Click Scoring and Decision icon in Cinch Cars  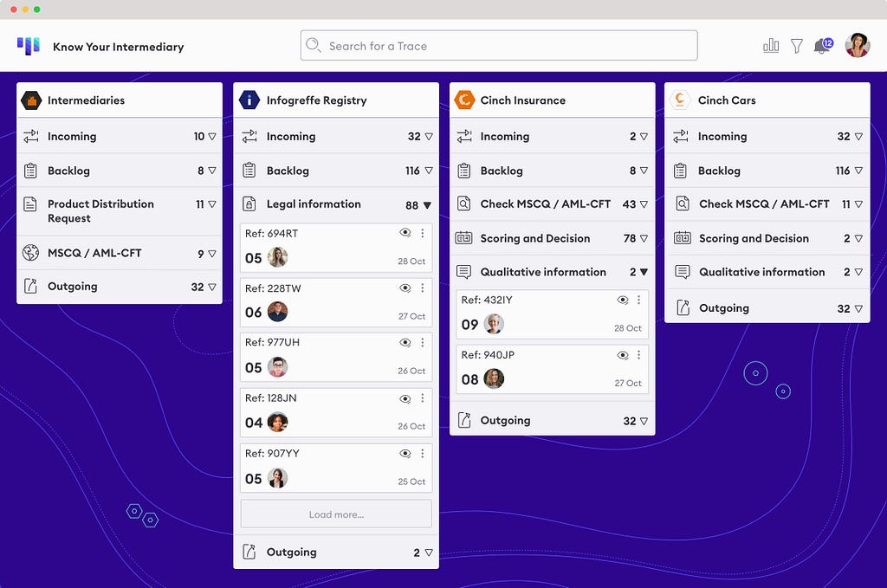point(683,238)
